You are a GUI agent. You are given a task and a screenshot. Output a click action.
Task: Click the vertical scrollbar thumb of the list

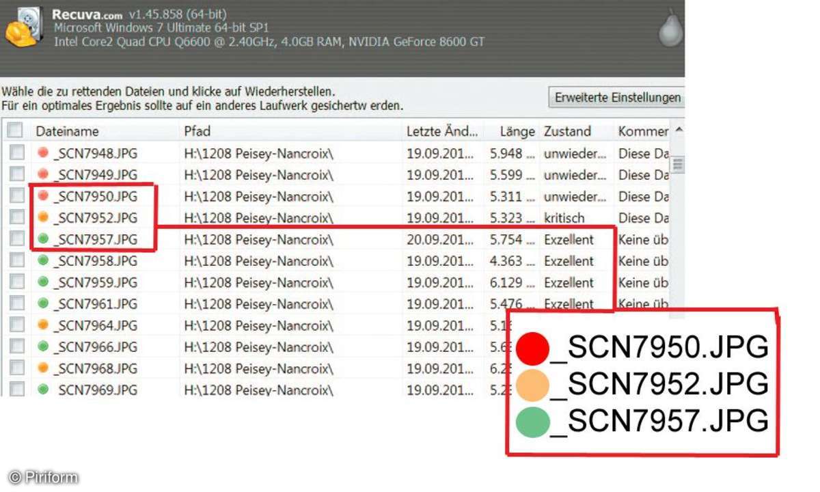point(678,164)
